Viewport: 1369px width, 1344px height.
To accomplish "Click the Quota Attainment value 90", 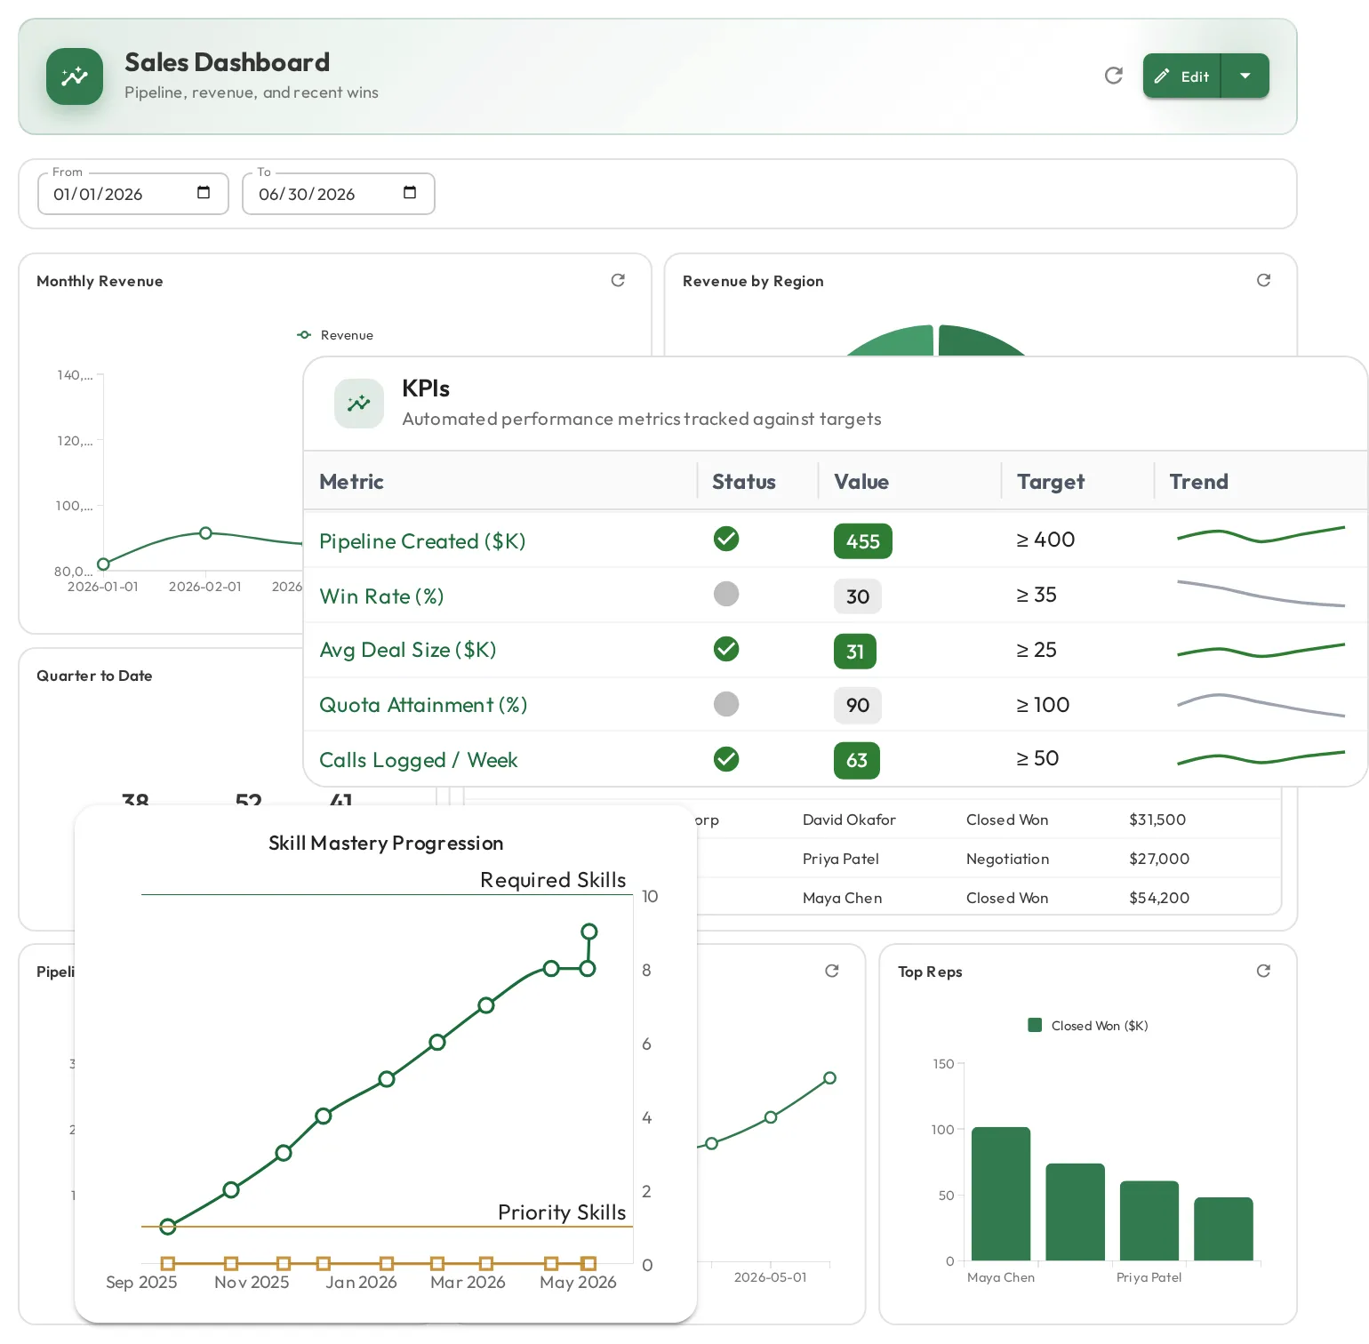I will tap(858, 705).
